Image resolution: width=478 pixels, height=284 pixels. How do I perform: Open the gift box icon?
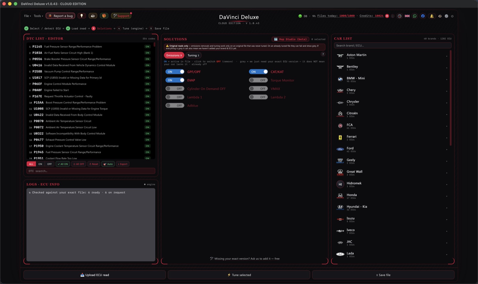point(104,16)
